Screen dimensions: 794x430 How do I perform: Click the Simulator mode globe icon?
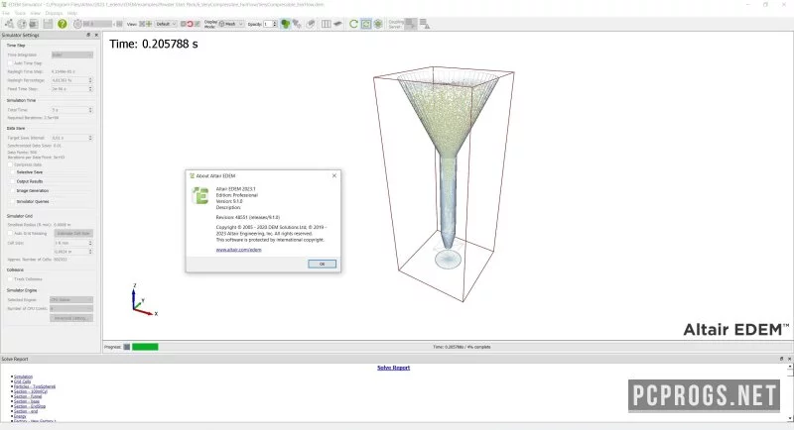22,24
